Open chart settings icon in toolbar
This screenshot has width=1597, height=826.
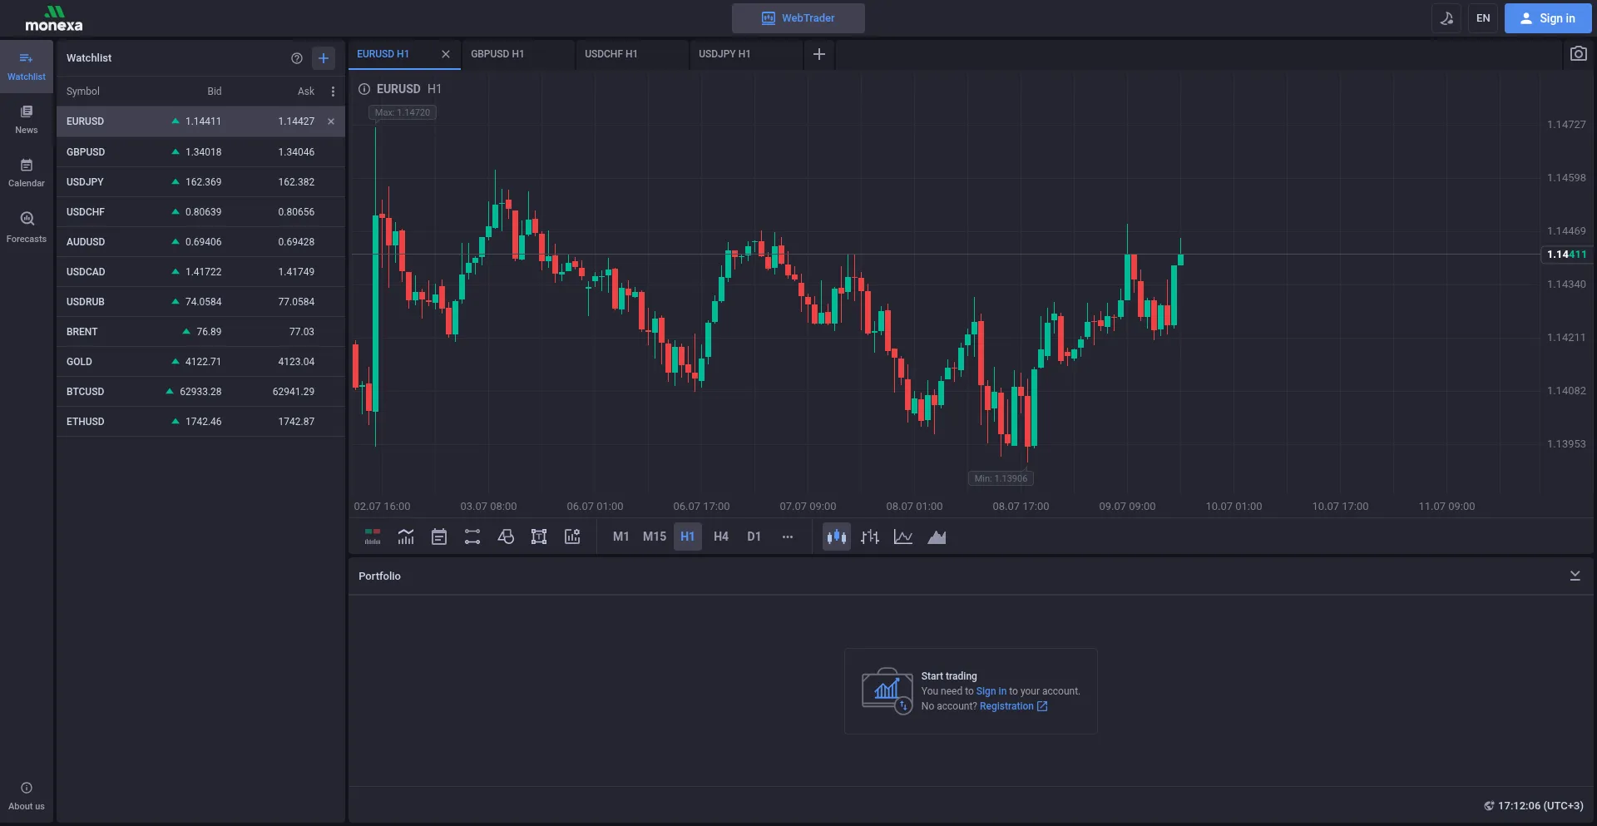tap(572, 537)
